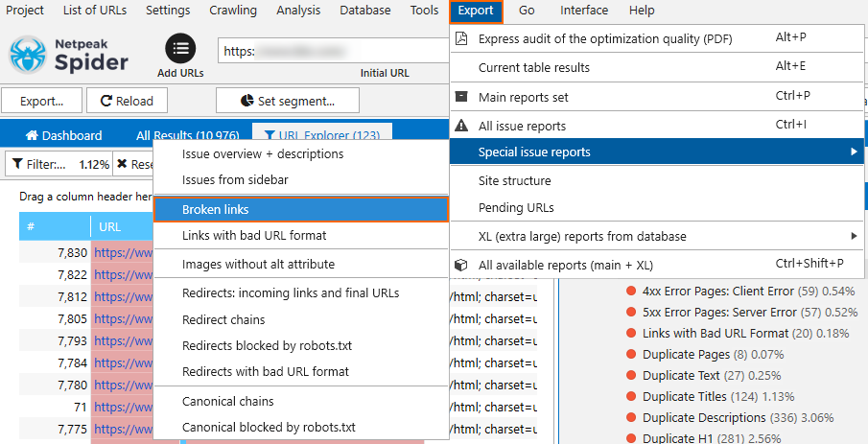
Task: Switch to the Dashboard tab
Action: click(63, 135)
